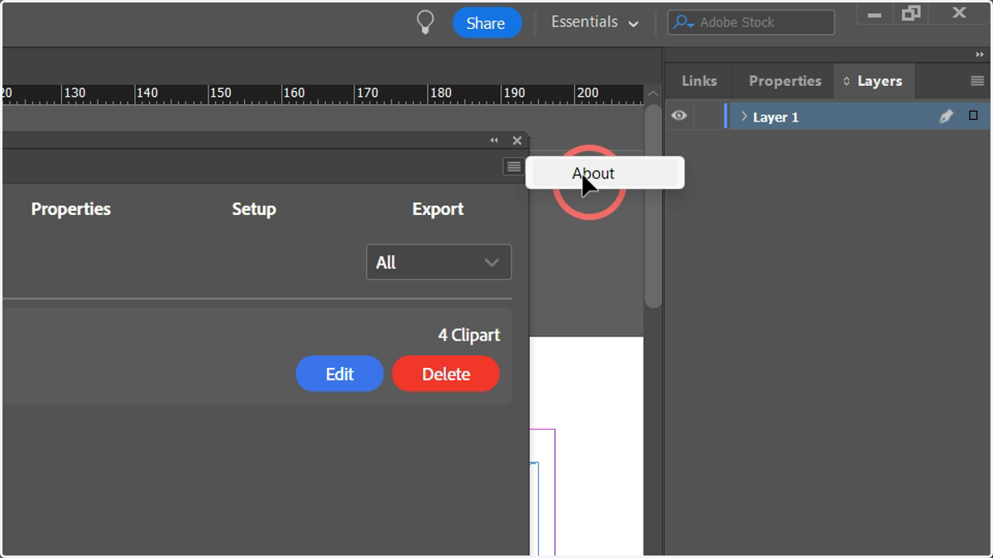Click the pen icon on Layer 1
The width and height of the screenshot is (993, 558).
tap(947, 117)
